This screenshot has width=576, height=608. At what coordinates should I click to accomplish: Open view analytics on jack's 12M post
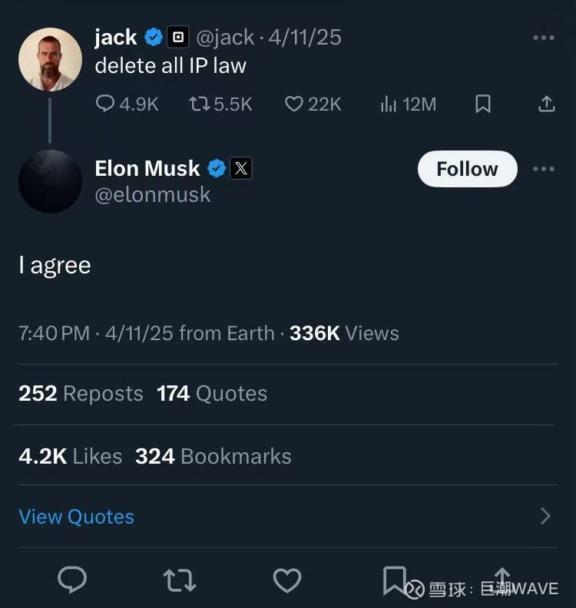[389, 104]
